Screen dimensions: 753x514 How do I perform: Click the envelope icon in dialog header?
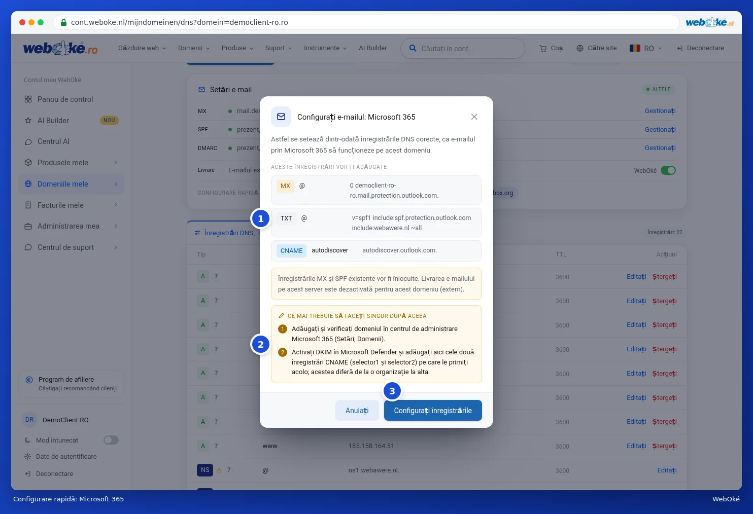point(281,117)
